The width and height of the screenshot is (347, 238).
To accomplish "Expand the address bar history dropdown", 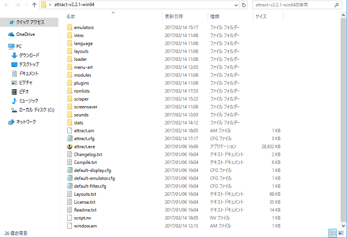I will click(x=236, y=5).
